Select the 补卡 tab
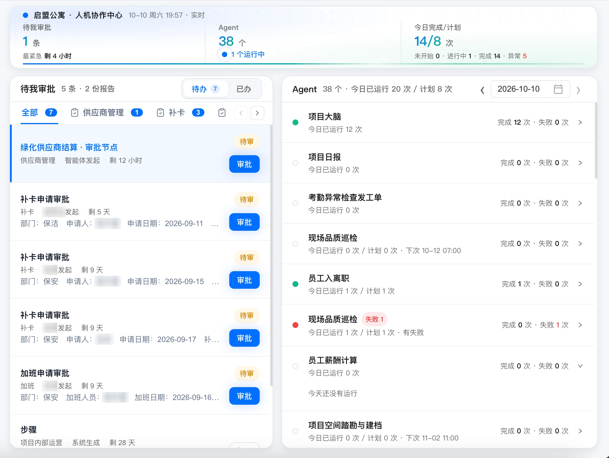This screenshot has width=609, height=458. click(180, 113)
